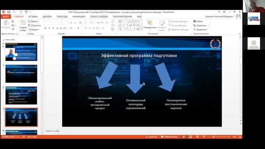The image size is (265, 149).
Task: Open the Раздел section dropdown
Action: tap(34, 29)
